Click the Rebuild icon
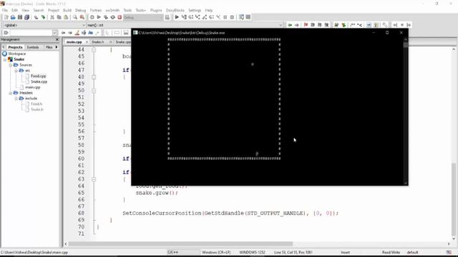This screenshot has height=257, width=458. click(113, 17)
